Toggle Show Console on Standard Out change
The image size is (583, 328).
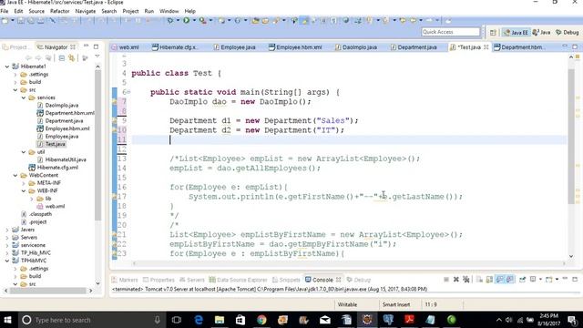(x=500, y=280)
